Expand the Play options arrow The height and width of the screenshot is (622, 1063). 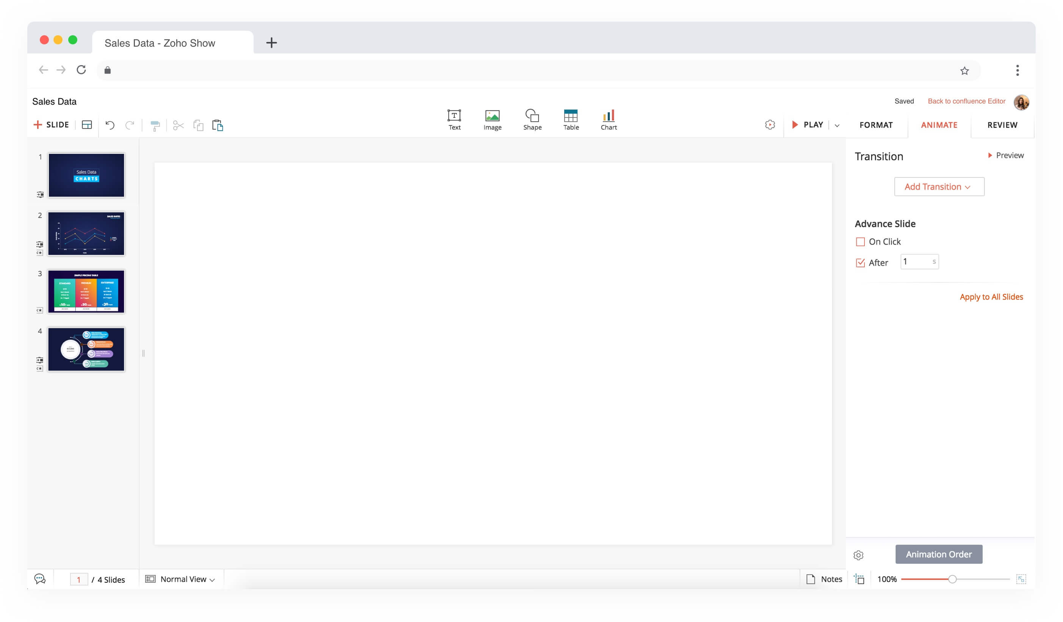point(837,125)
